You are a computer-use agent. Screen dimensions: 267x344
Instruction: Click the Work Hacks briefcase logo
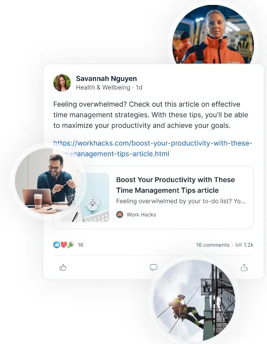(x=120, y=214)
